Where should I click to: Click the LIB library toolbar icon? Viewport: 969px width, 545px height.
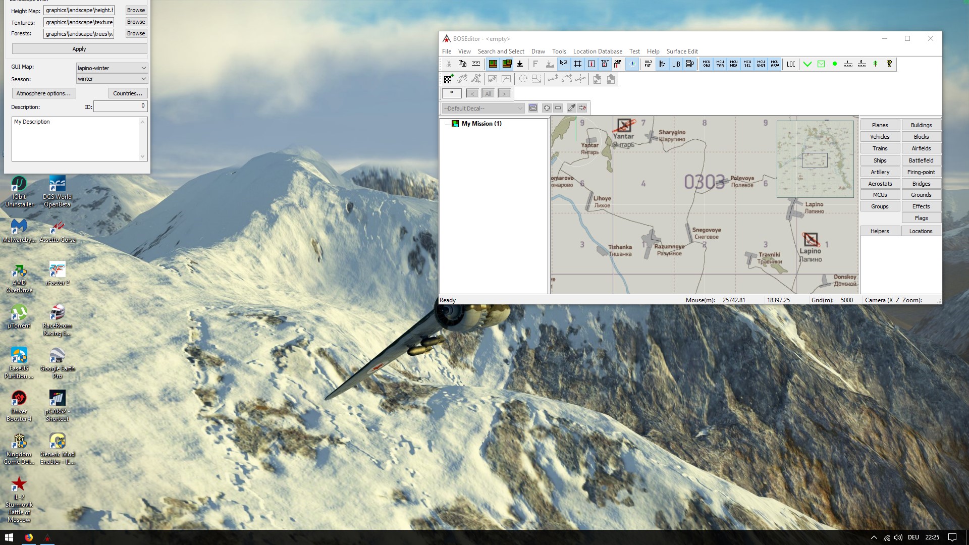pyautogui.click(x=676, y=64)
